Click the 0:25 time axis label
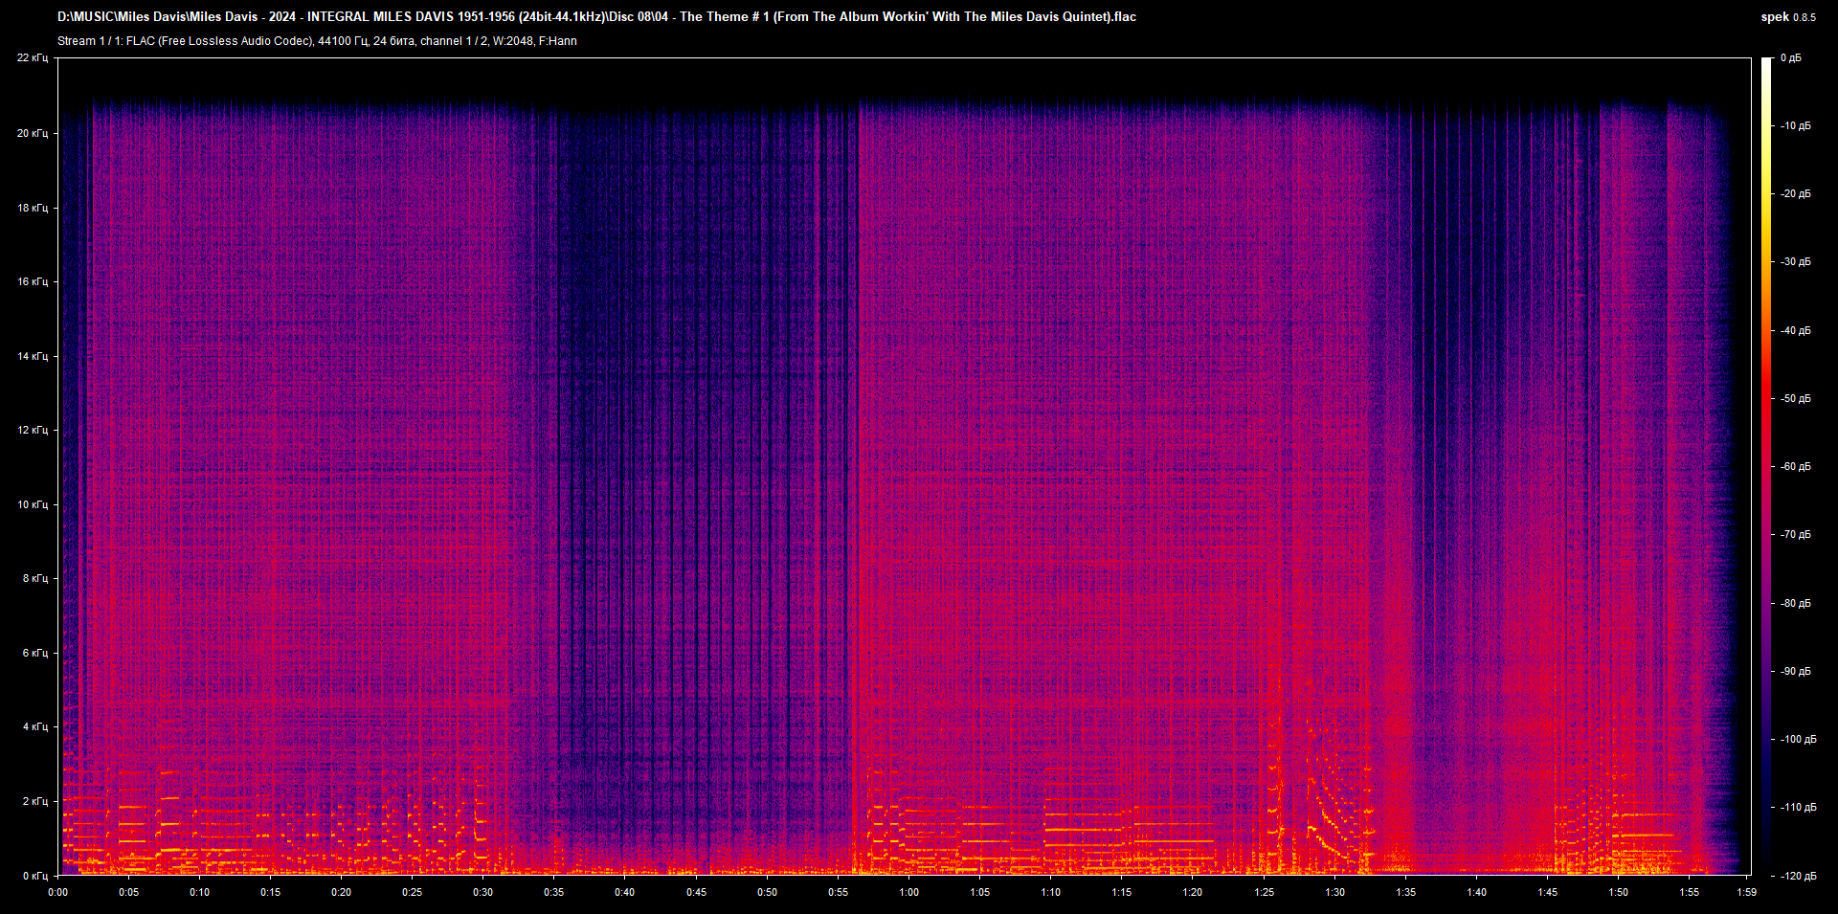Image resolution: width=1838 pixels, height=914 pixels. (412, 892)
